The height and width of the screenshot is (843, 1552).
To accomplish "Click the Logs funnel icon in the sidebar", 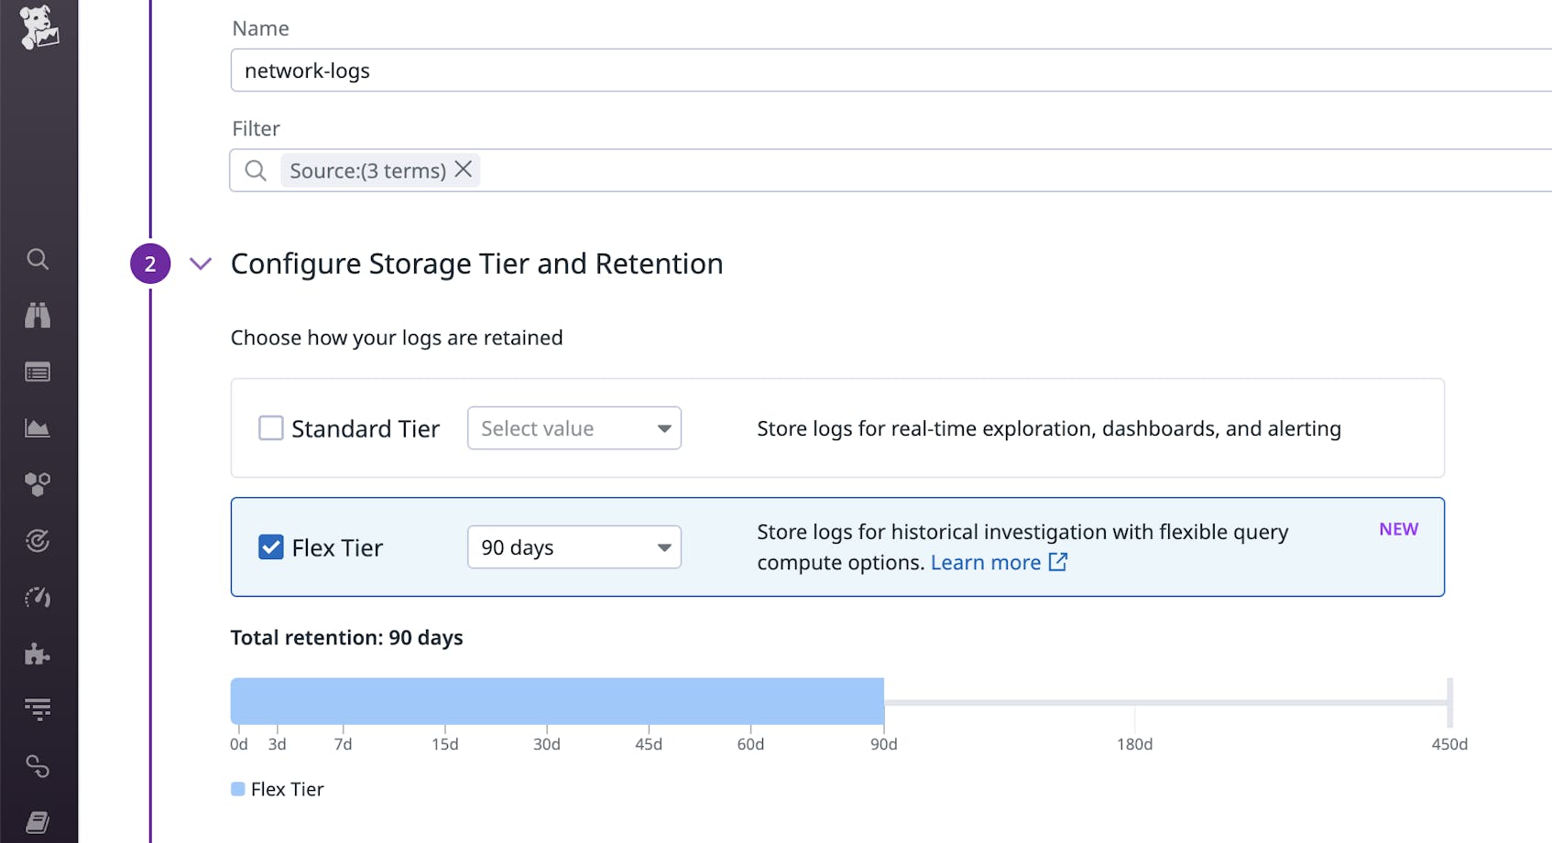I will coord(38,709).
